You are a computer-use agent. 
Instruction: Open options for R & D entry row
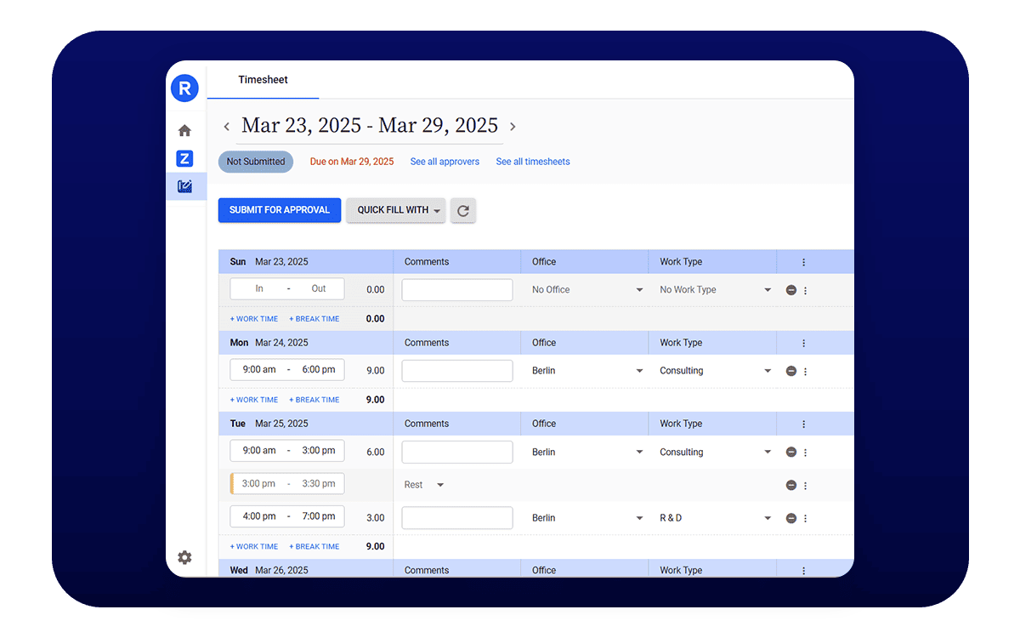click(x=806, y=518)
